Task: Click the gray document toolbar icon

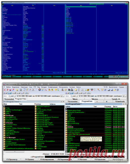Action: 21,90
